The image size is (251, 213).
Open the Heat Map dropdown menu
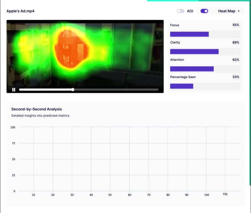click(x=229, y=11)
